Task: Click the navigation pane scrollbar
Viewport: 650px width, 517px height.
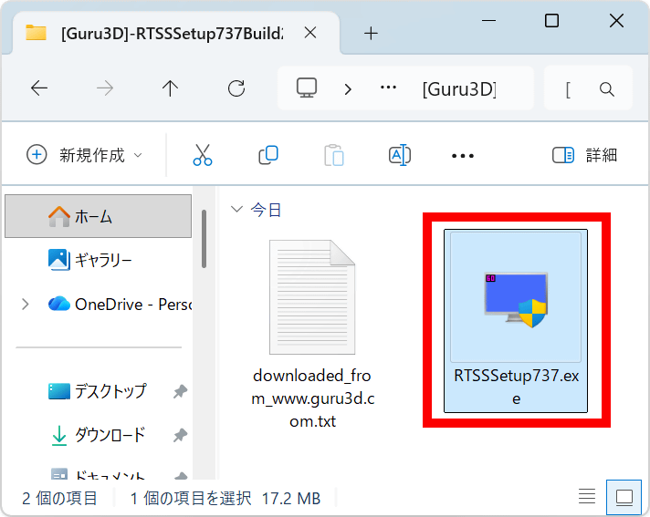Action: 204,239
